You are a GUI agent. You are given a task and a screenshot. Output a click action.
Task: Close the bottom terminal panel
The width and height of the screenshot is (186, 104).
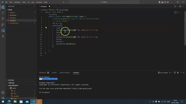coord(184,73)
